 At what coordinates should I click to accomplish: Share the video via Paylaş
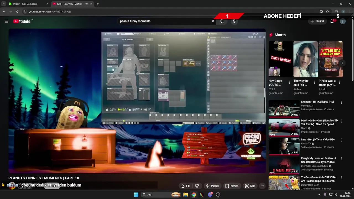(212, 186)
